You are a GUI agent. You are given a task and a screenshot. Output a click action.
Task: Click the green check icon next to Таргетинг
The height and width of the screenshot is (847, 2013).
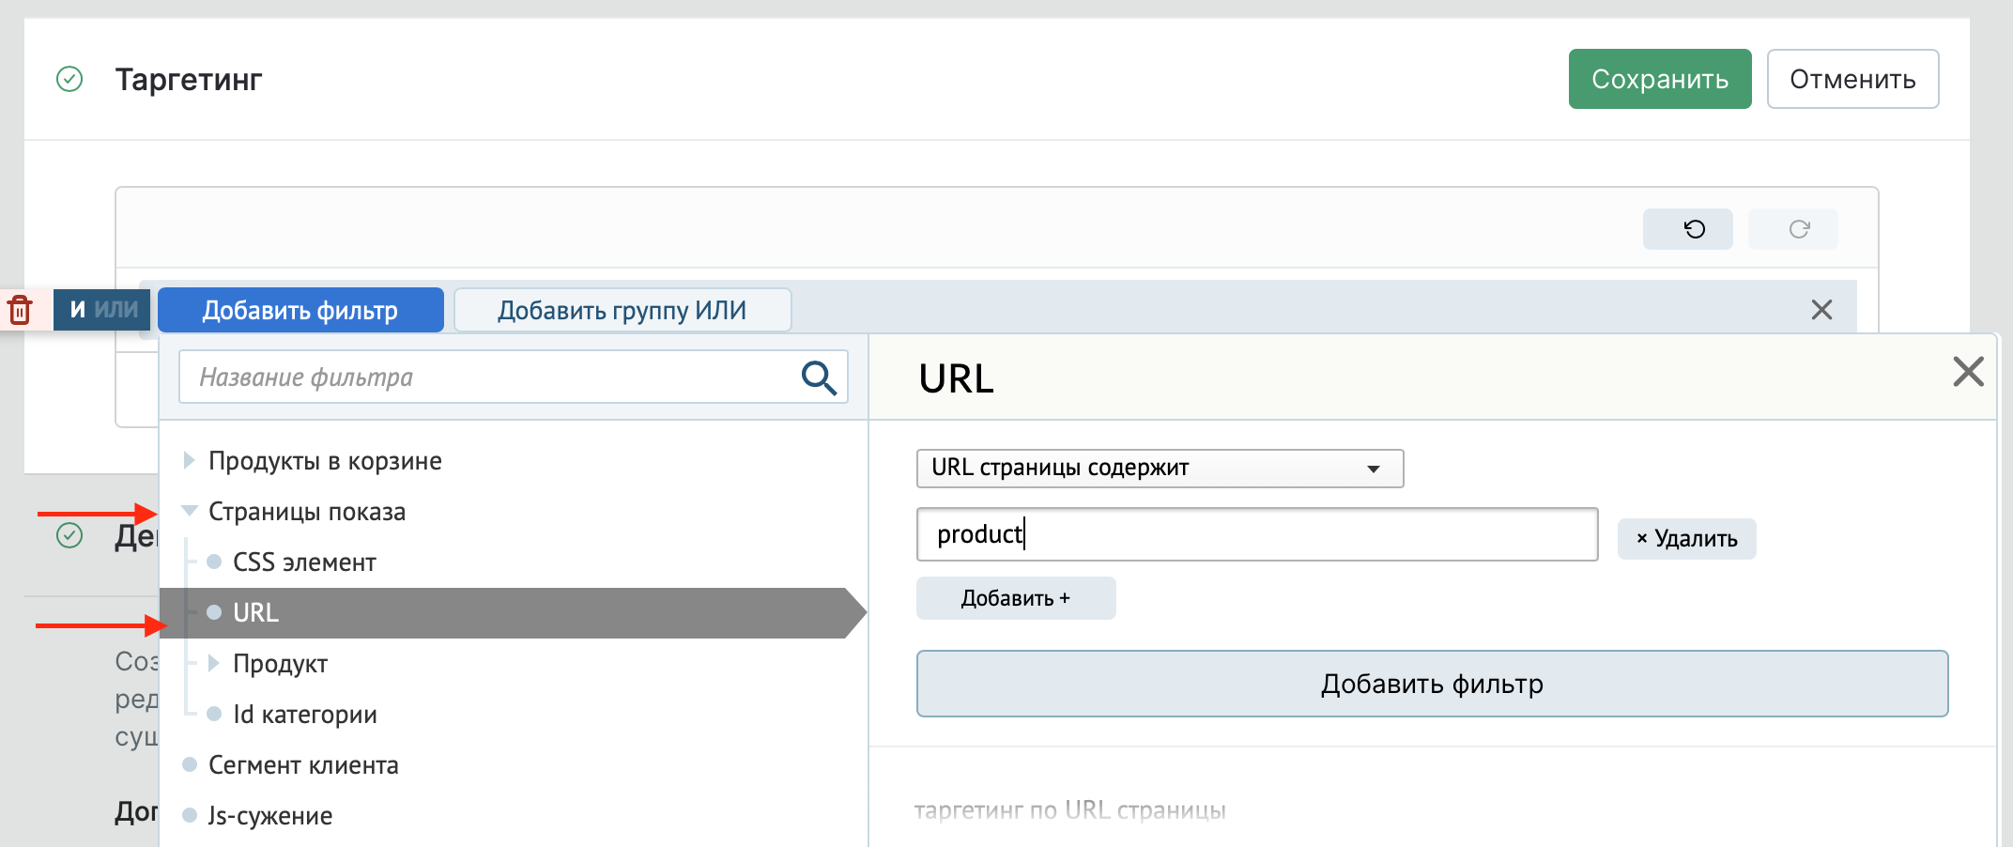click(69, 79)
